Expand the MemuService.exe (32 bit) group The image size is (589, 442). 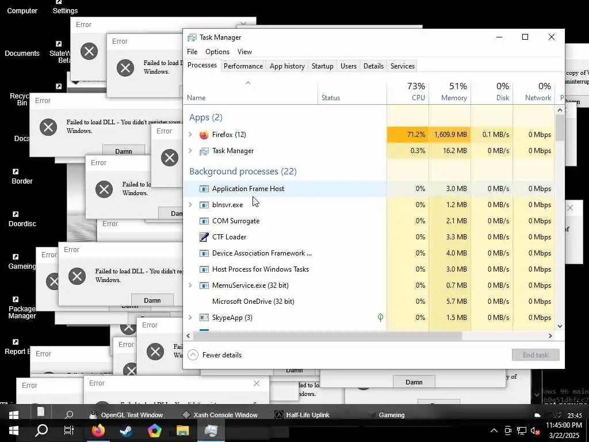[x=190, y=285]
